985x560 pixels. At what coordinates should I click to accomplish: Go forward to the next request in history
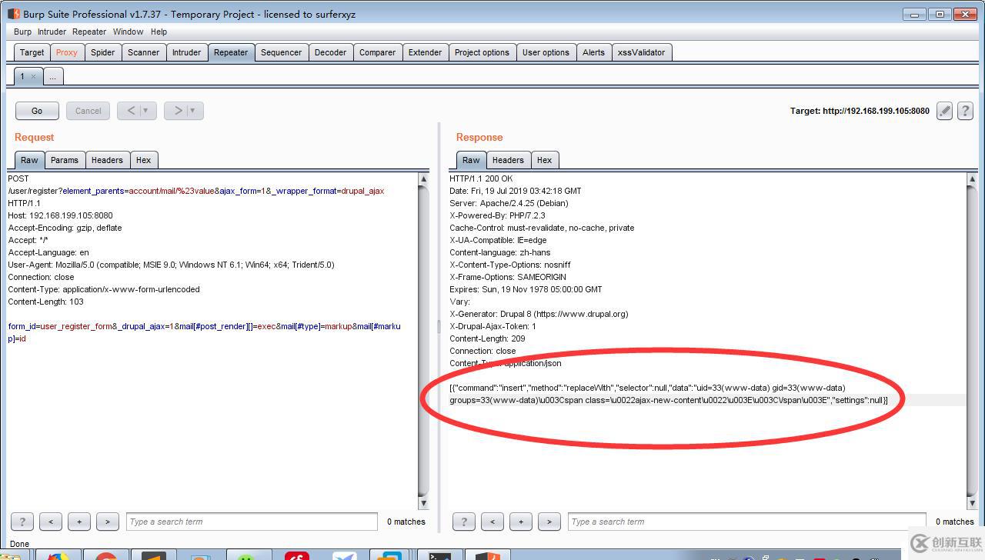click(x=177, y=111)
